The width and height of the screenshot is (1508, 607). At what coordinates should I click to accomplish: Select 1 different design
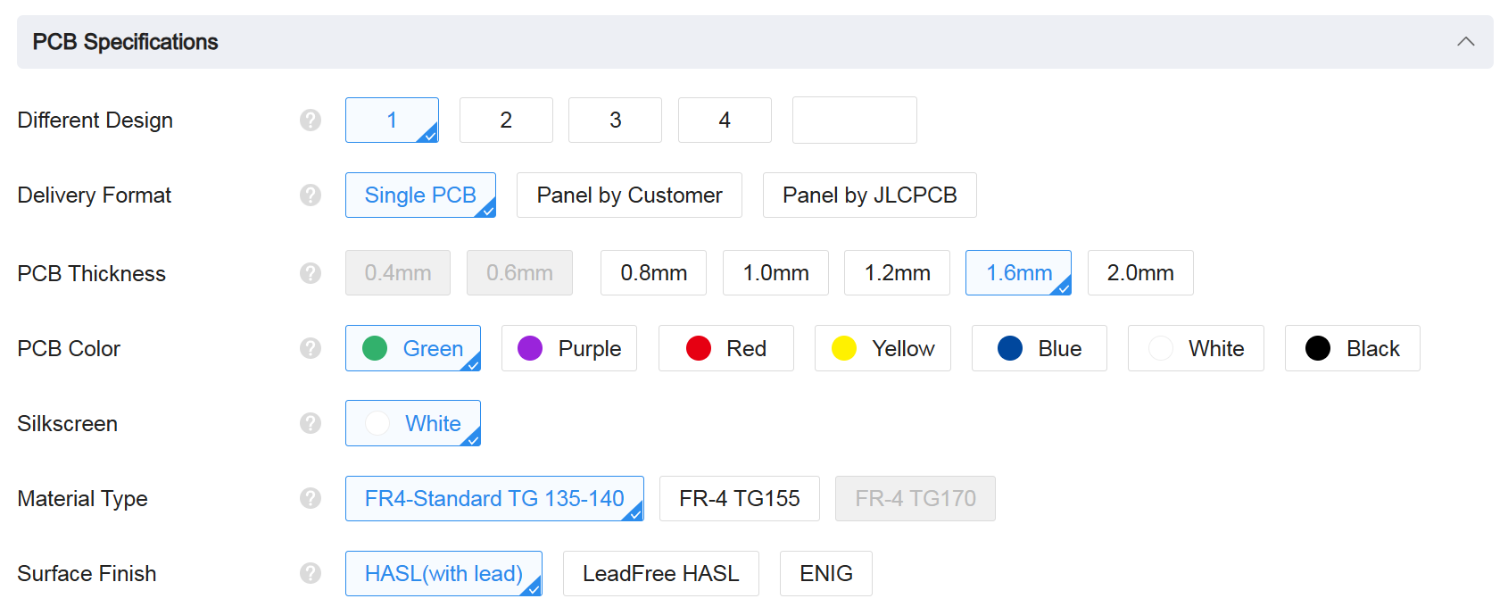pos(392,120)
